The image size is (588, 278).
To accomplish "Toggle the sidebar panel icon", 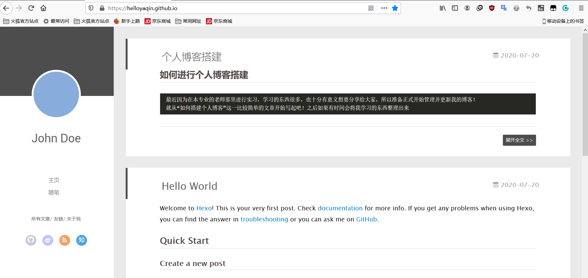I will point(455,8).
